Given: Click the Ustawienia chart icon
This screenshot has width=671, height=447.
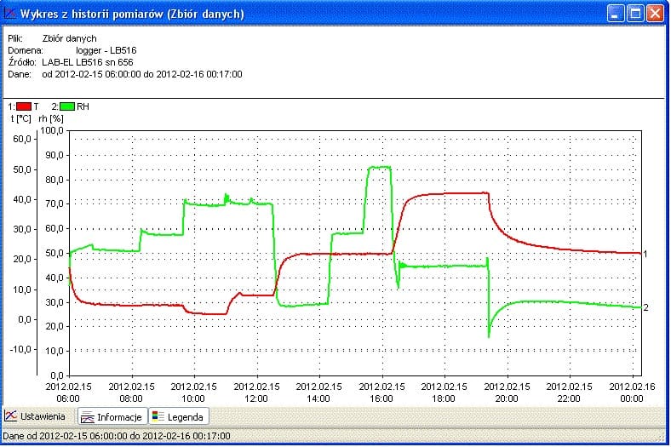Looking at the screenshot, I should point(11,415).
